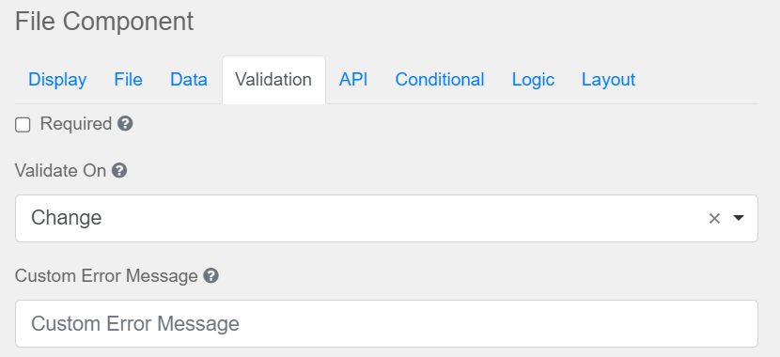Click the Required label text

[x=75, y=124]
